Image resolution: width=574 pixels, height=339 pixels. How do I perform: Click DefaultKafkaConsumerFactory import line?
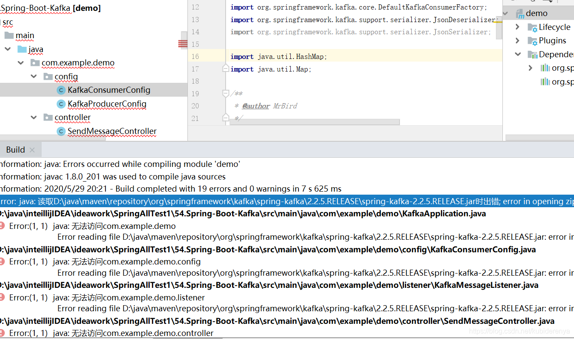point(359,7)
